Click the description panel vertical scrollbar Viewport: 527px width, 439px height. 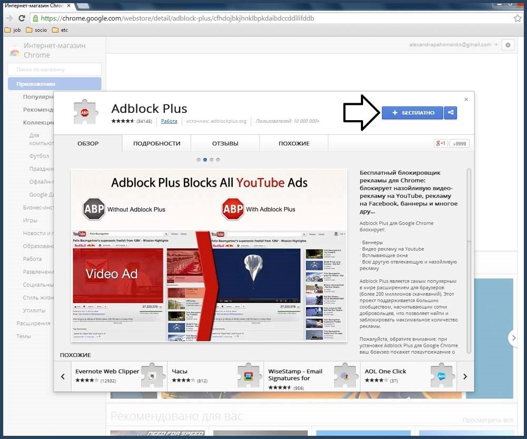(469, 261)
